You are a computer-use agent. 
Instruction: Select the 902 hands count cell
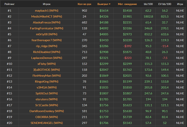pos(84,11)
